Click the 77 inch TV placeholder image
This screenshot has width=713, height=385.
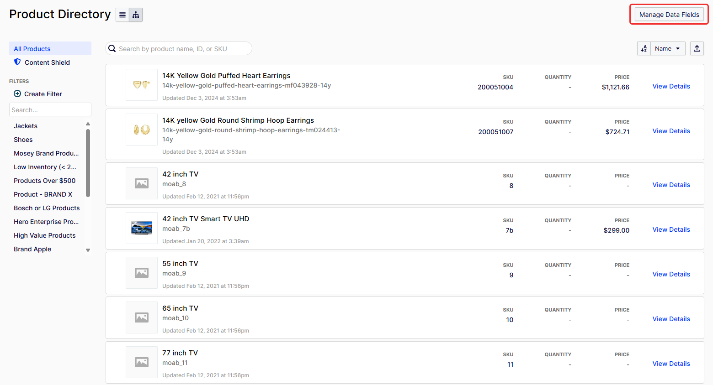click(142, 362)
